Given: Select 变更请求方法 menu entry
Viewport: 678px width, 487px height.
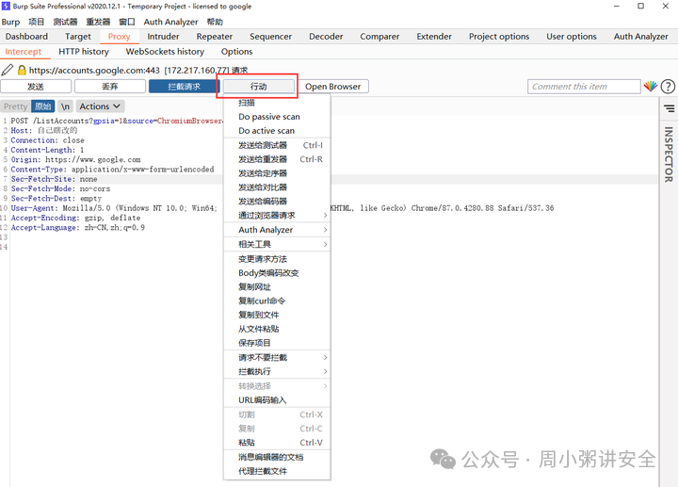Looking at the screenshot, I should [x=277, y=259].
